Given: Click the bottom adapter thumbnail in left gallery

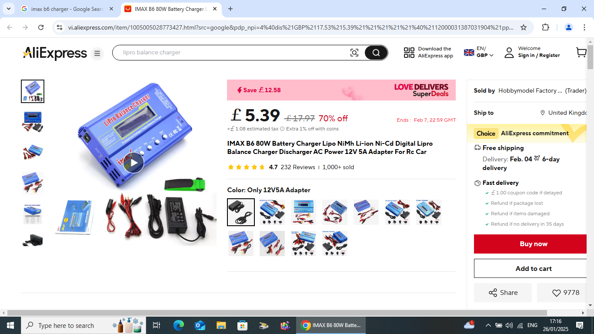Looking at the screenshot, I should point(33,240).
